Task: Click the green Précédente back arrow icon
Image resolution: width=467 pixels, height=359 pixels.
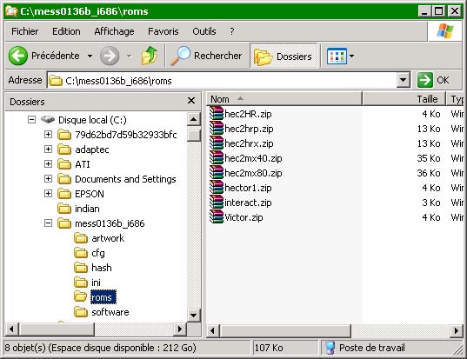Action: tap(18, 56)
